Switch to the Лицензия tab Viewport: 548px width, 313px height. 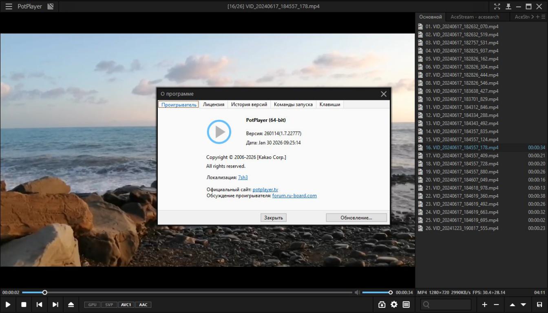click(x=214, y=104)
